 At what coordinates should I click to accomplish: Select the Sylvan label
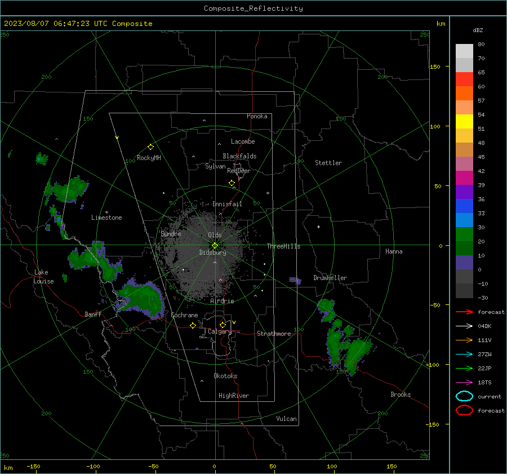click(x=215, y=166)
